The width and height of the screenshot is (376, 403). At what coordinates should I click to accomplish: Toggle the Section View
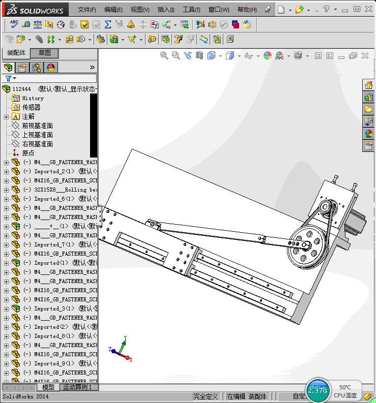[199, 55]
